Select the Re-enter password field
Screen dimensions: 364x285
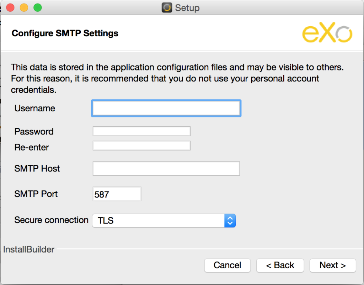(141, 146)
